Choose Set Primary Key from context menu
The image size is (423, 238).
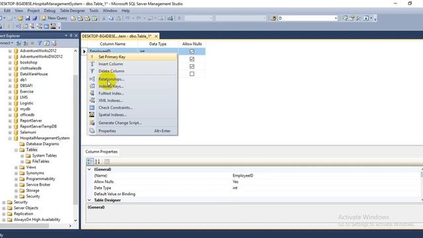132,57
